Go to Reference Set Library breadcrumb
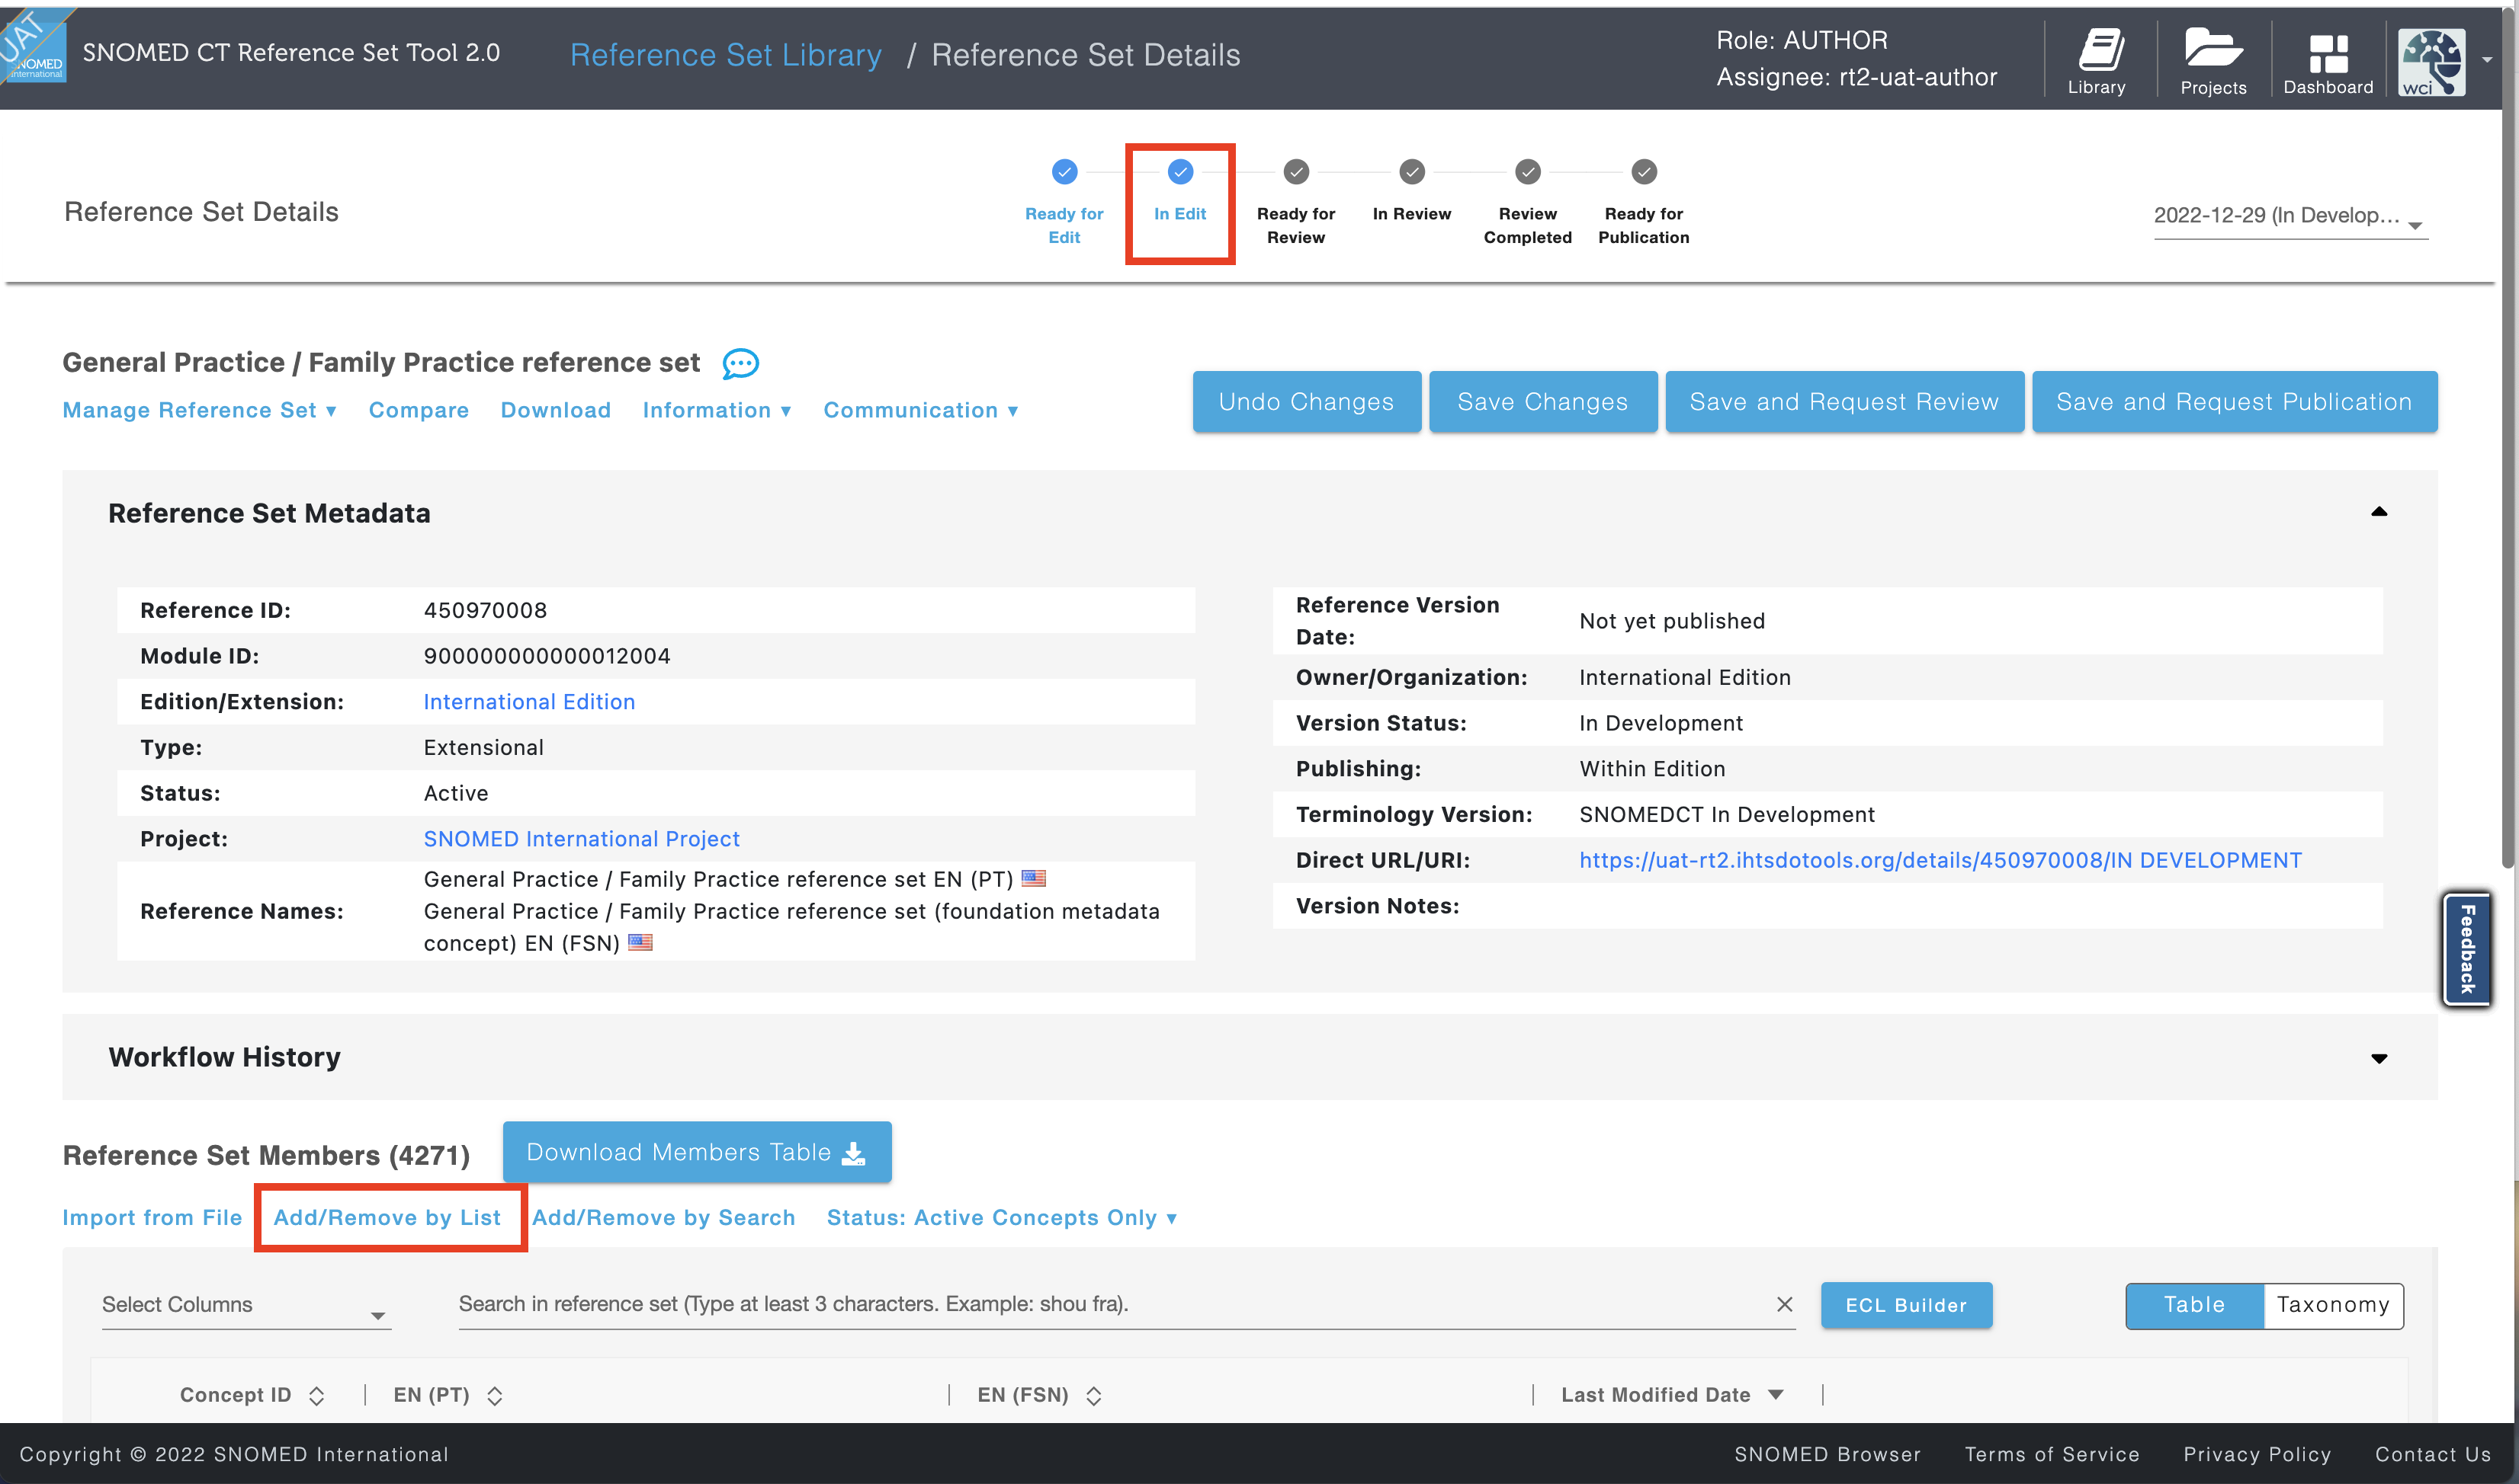The image size is (2519, 1484). click(726, 55)
